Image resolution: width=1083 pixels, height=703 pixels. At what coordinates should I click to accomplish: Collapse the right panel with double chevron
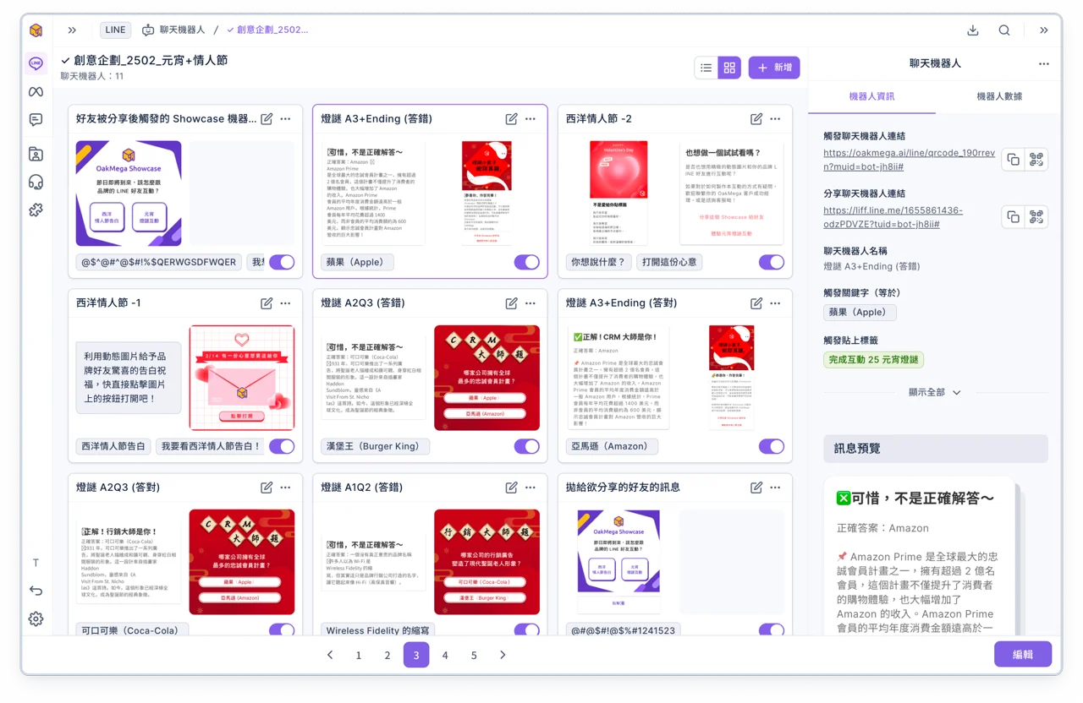coord(1044,30)
